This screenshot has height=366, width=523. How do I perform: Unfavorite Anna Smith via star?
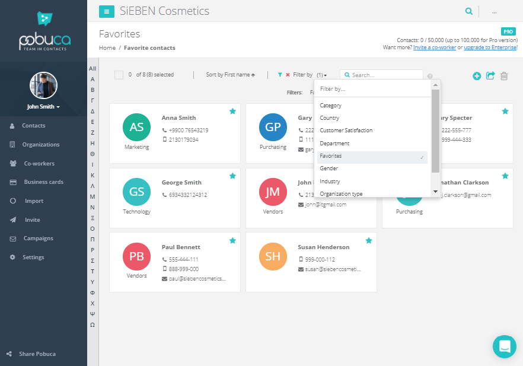click(x=233, y=112)
